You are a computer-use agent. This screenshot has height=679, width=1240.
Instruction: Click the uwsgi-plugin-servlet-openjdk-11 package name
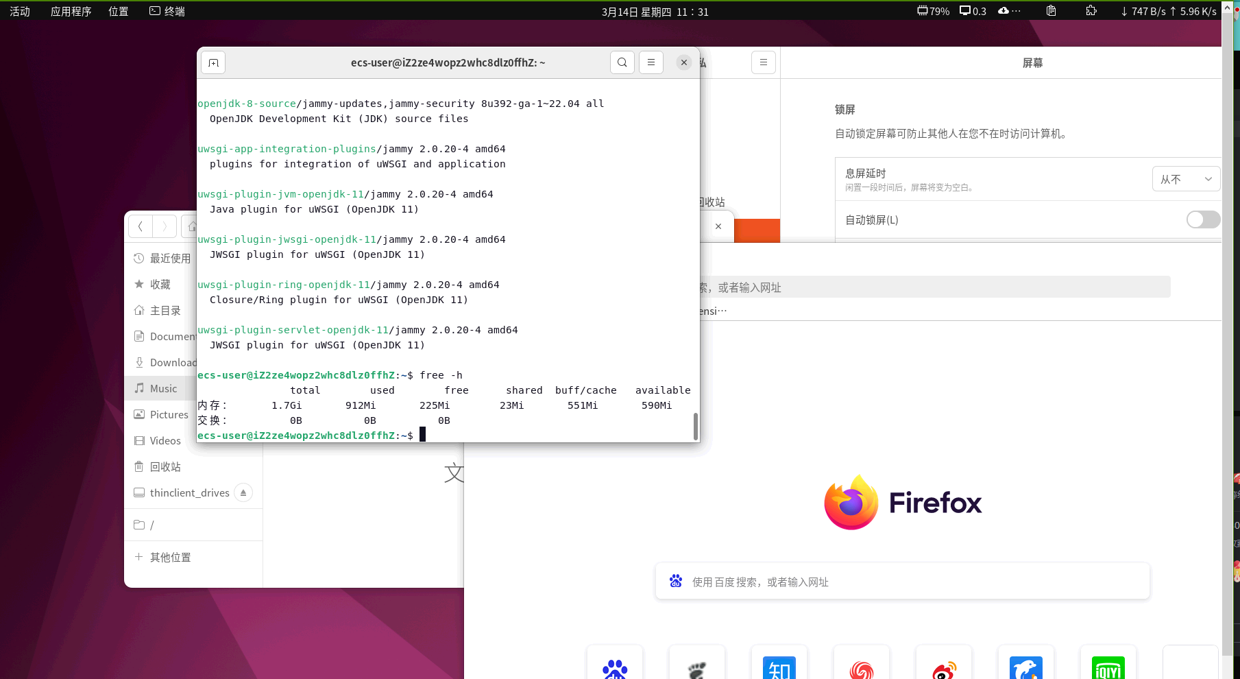pyautogui.click(x=293, y=330)
